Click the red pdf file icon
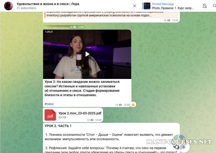The width and height of the screenshot is (216, 153). (x=50, y=115)
